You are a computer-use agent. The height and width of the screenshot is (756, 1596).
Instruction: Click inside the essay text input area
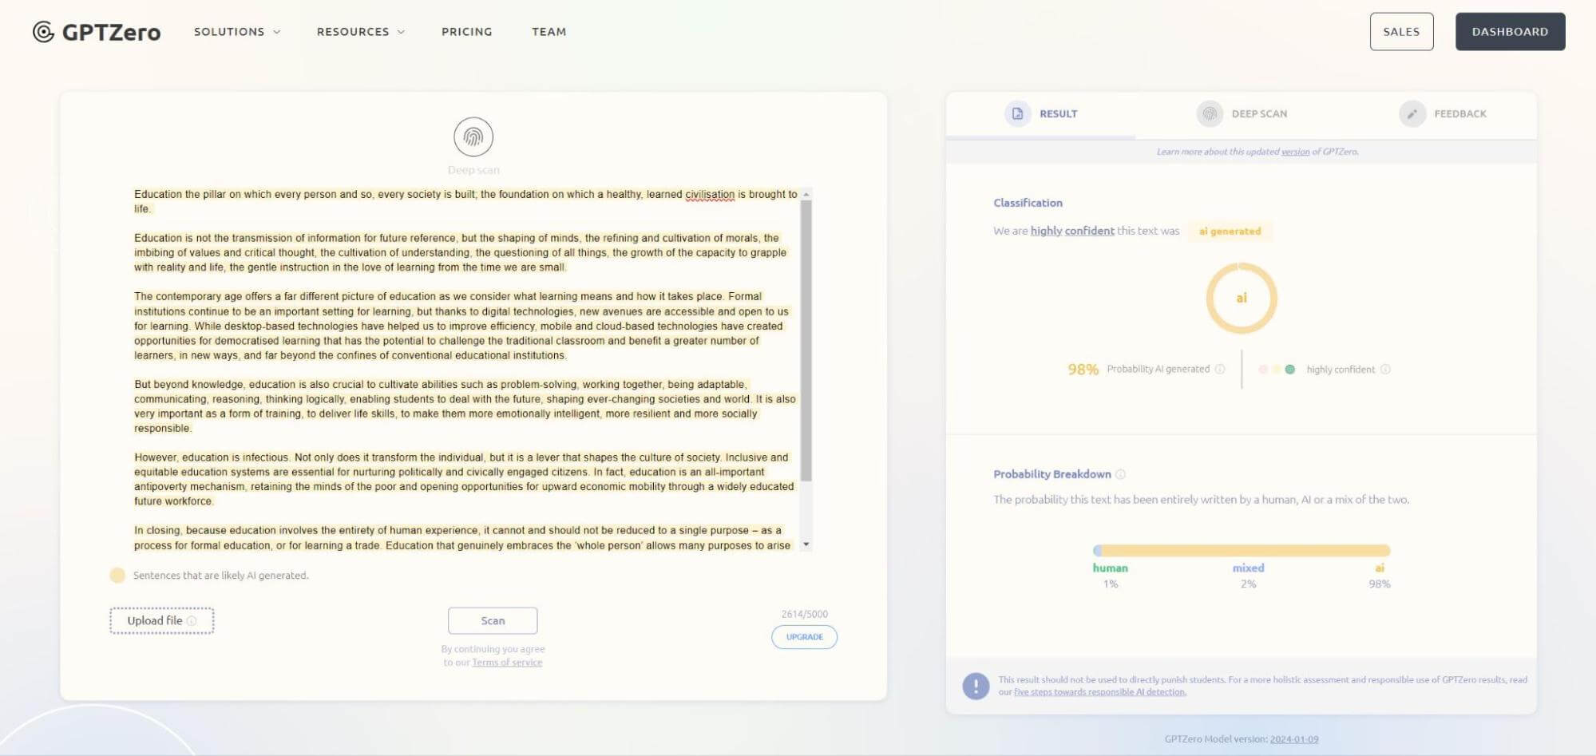point(466,370)
